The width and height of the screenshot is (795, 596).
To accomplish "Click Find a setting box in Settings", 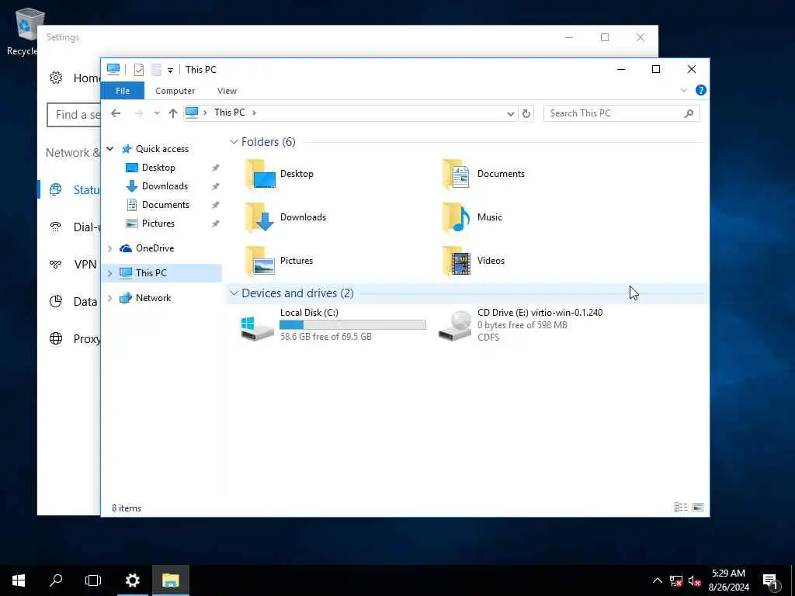I will click(74, 115).
